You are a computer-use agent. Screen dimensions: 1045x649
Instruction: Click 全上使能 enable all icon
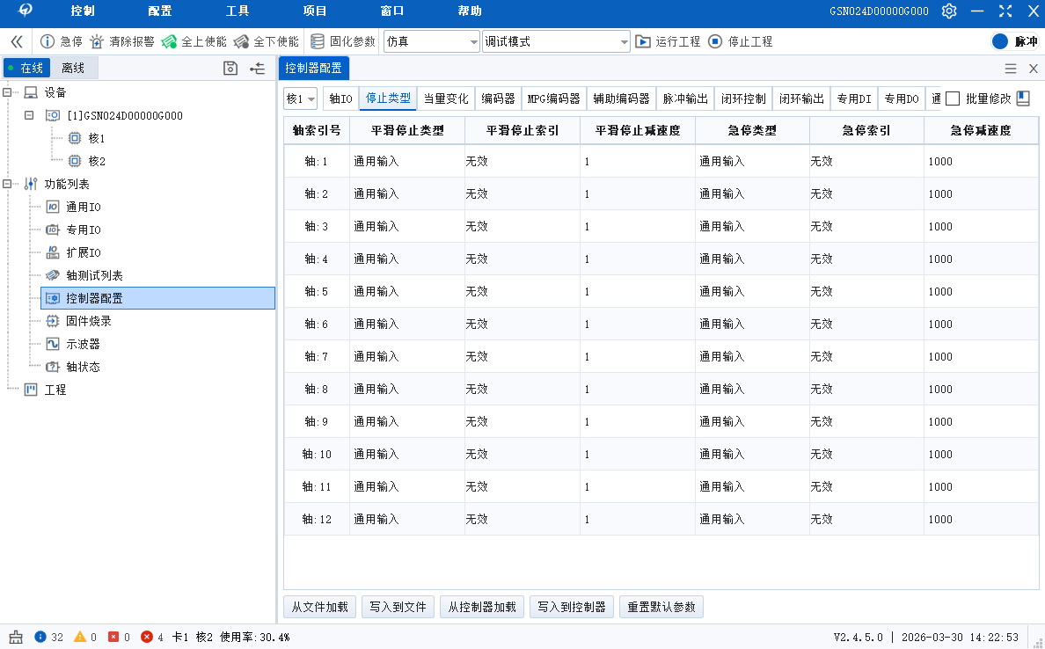[169, 41]
